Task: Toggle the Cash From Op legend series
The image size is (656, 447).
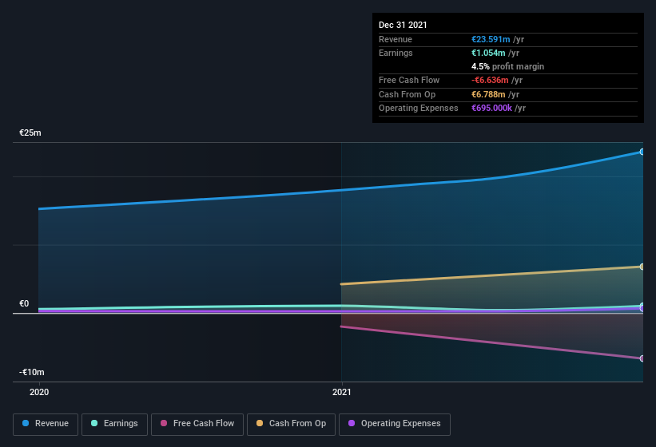Action: (x=291, y=424)
